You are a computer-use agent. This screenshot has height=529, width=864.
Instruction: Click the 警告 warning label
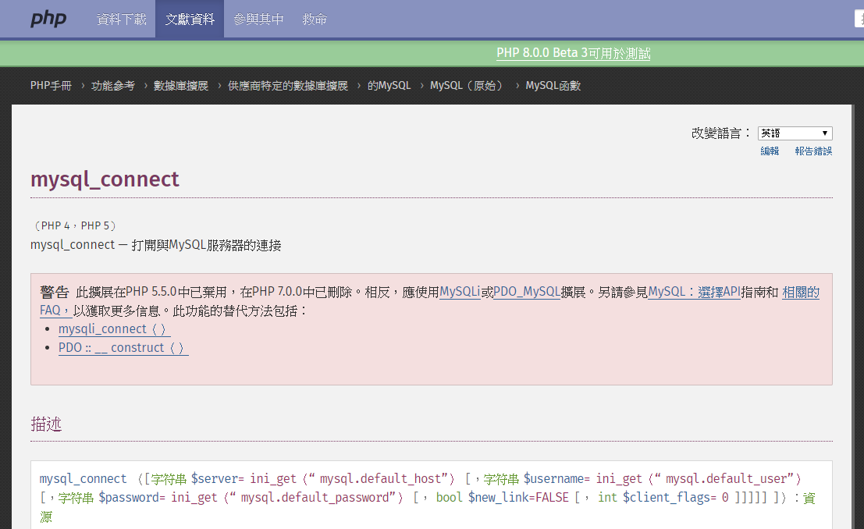click(55, 292)
